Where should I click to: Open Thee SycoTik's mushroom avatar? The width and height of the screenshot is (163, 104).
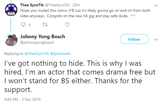click(11, 10)
